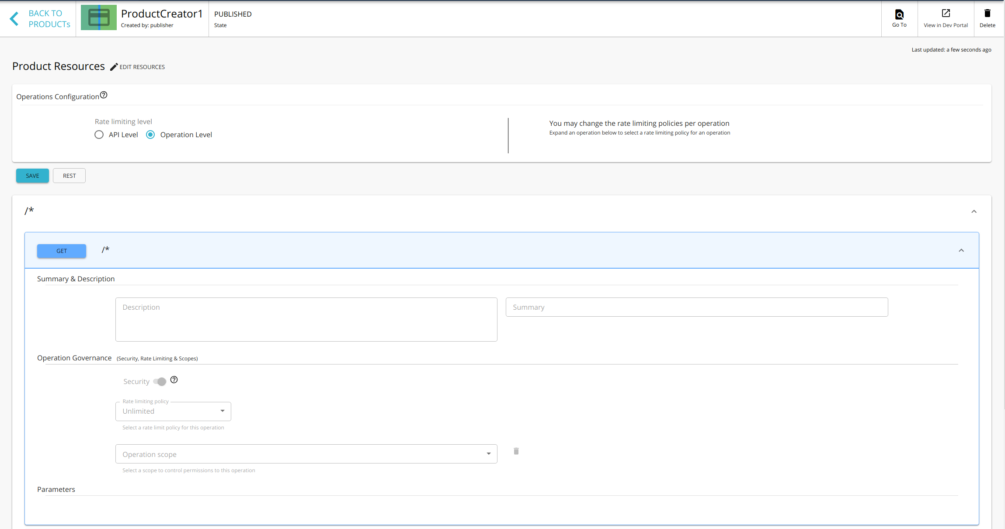1005x529 pixels.
Task: Select API Level rate limiting
Action: (99, 135)
